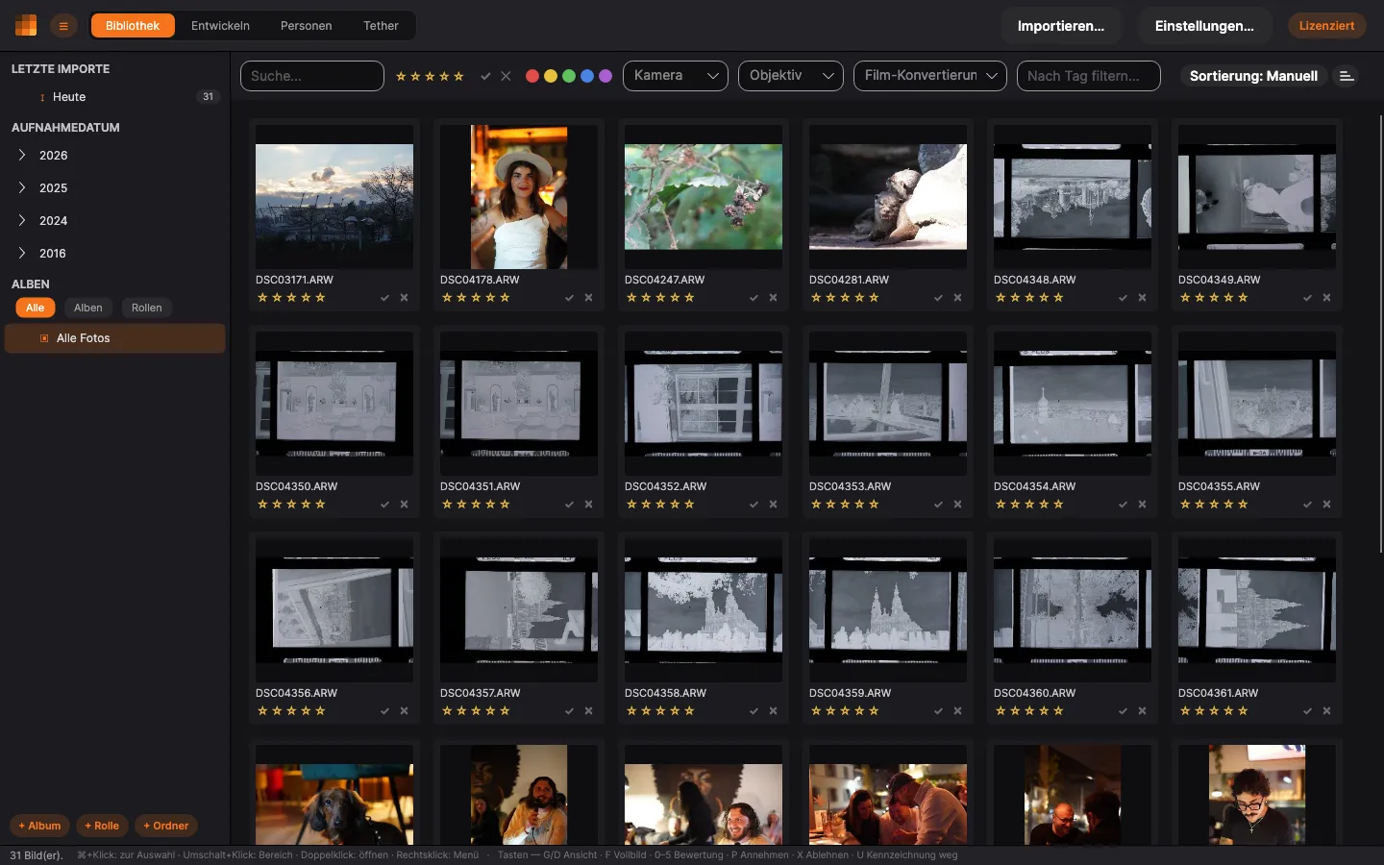Filter by accepted checkmark in toolbar
Screen dimensions: 1384x865
pos(485,76)
